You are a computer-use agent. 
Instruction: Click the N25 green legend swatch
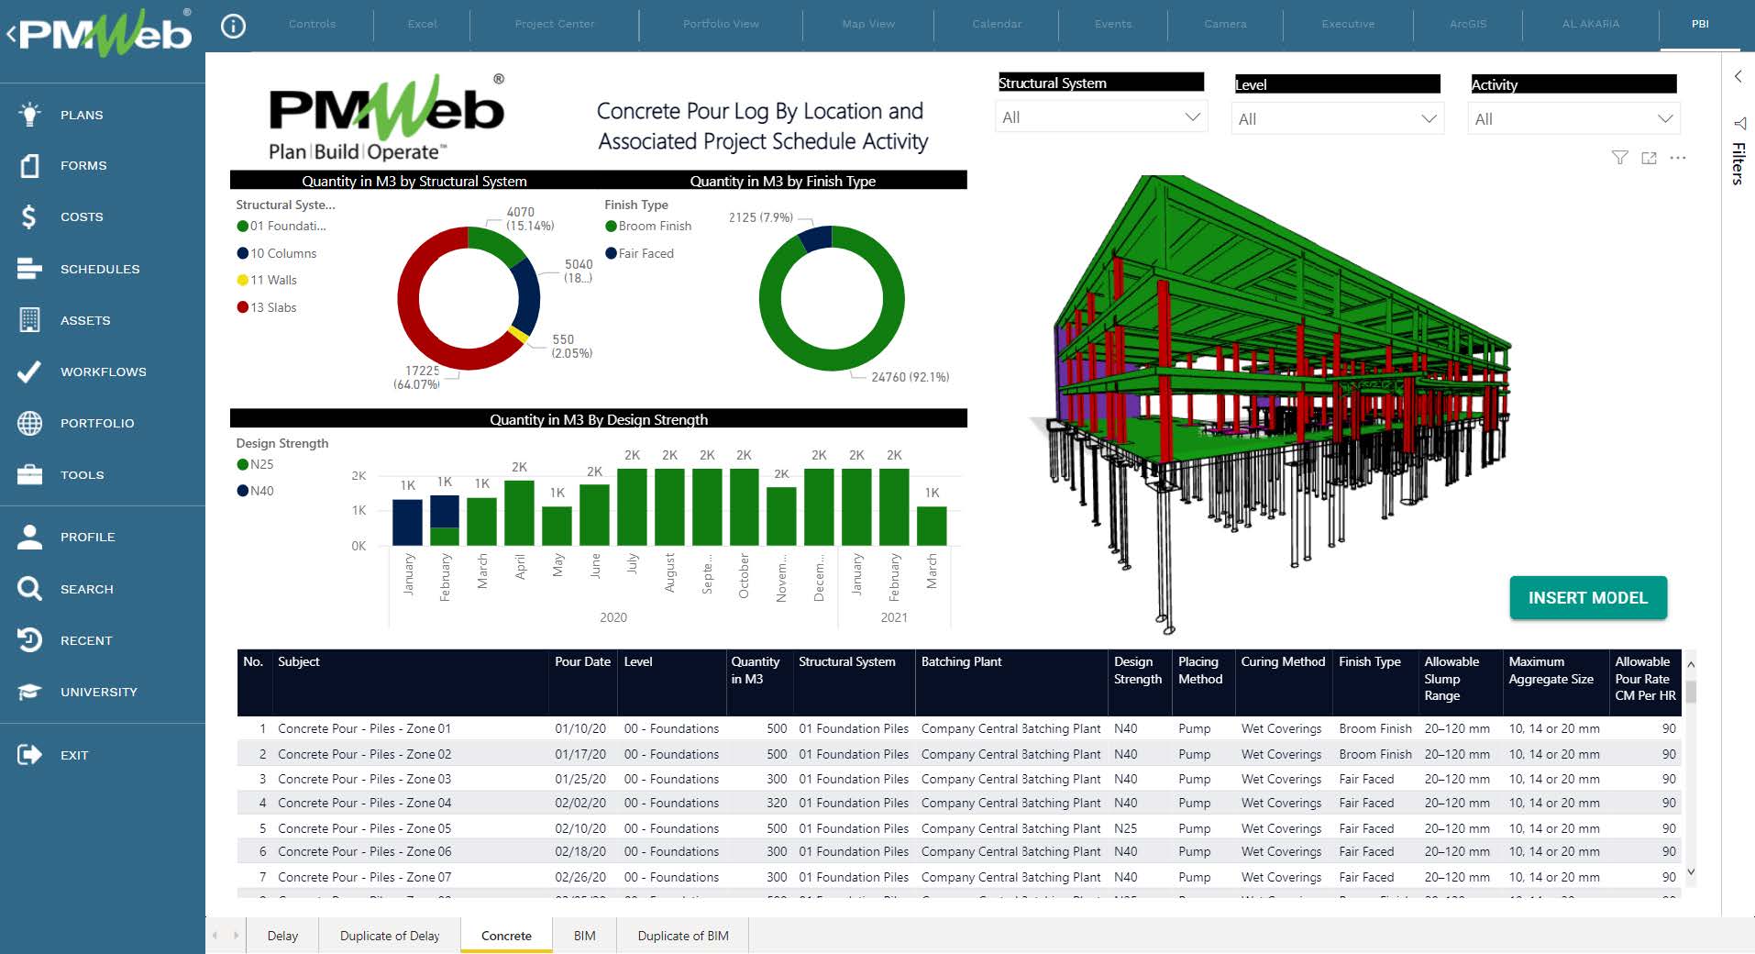pos(243,464)
